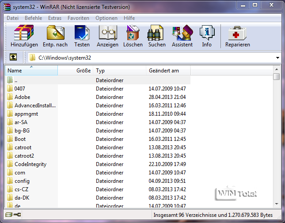Select the CodeIntegrity folder name
285x223 pixels.
point(30,164)
